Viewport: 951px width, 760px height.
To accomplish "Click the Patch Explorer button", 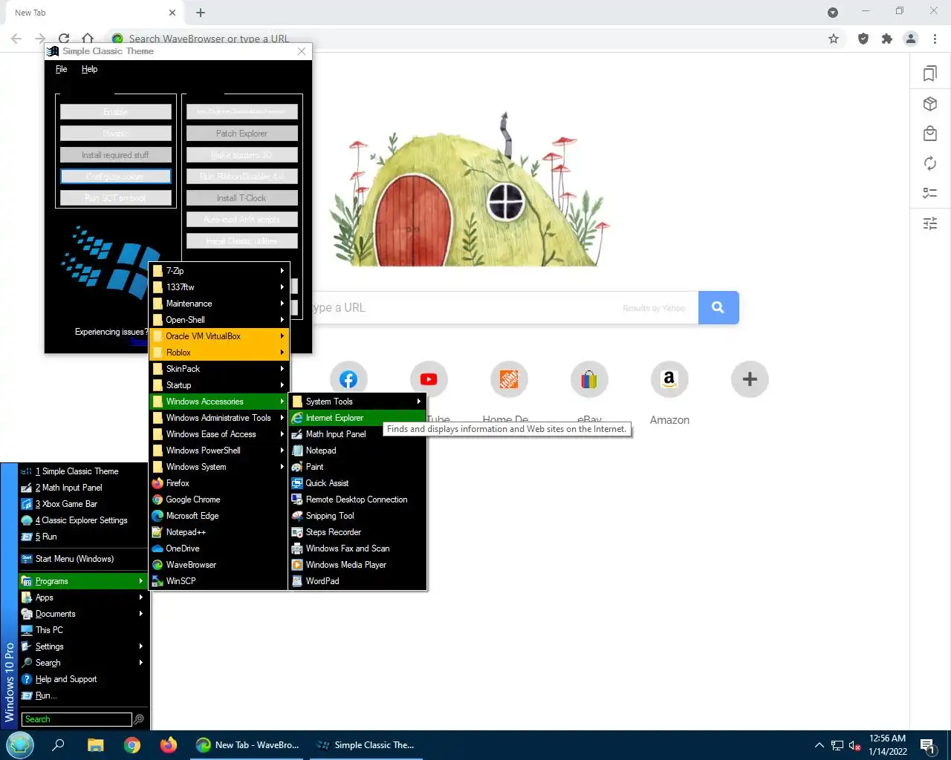I will (242, 134).
